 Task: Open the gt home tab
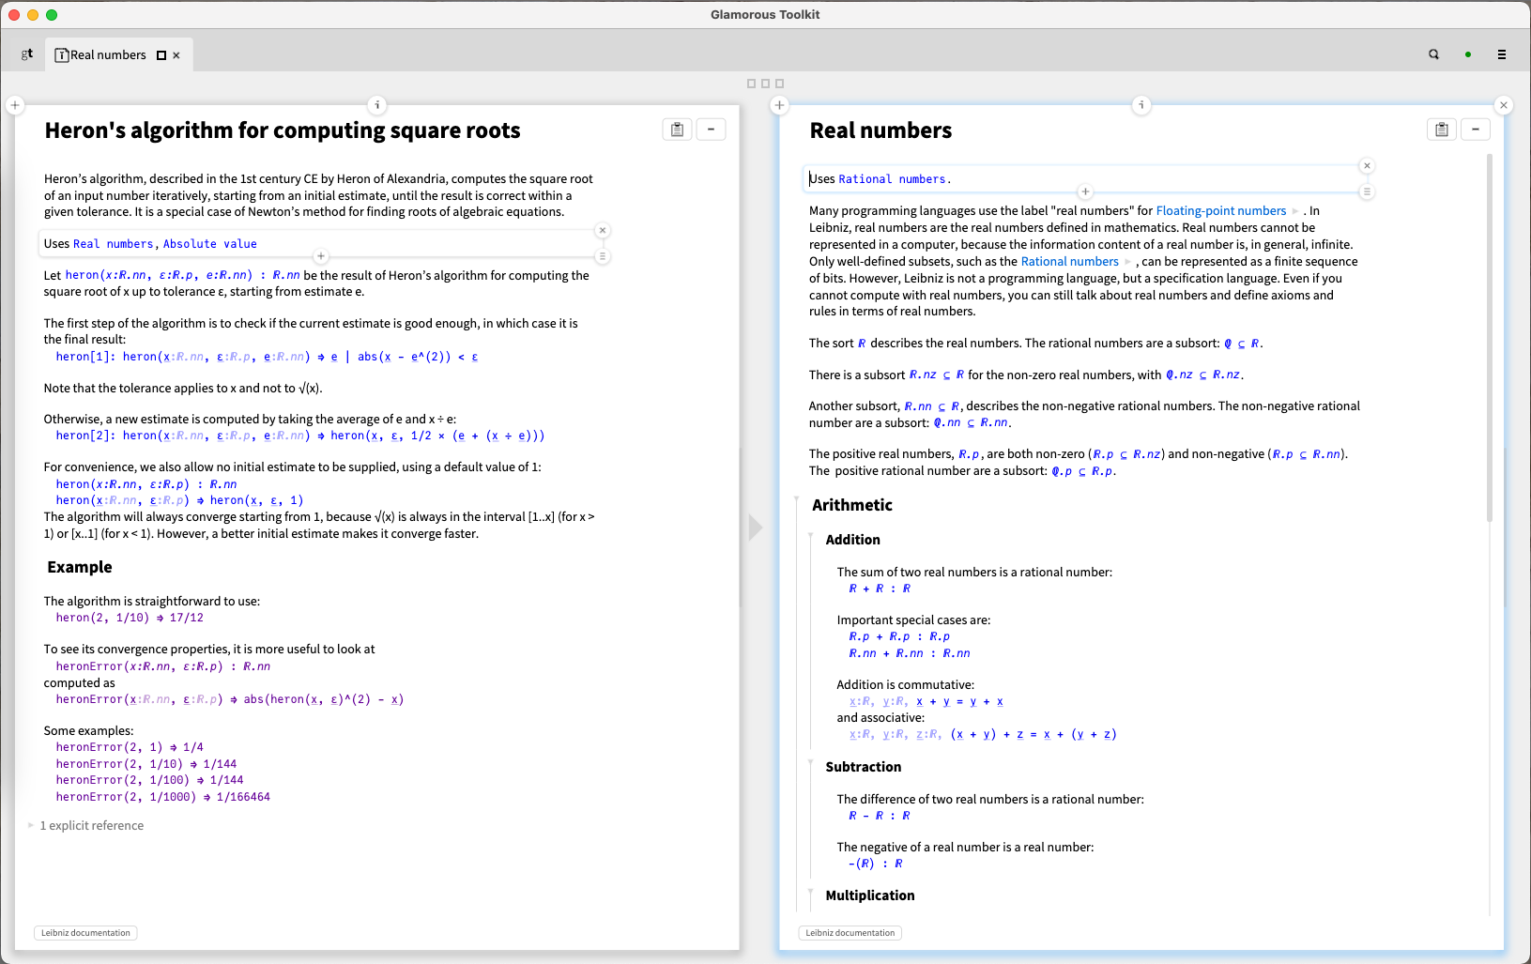point(27,54)
